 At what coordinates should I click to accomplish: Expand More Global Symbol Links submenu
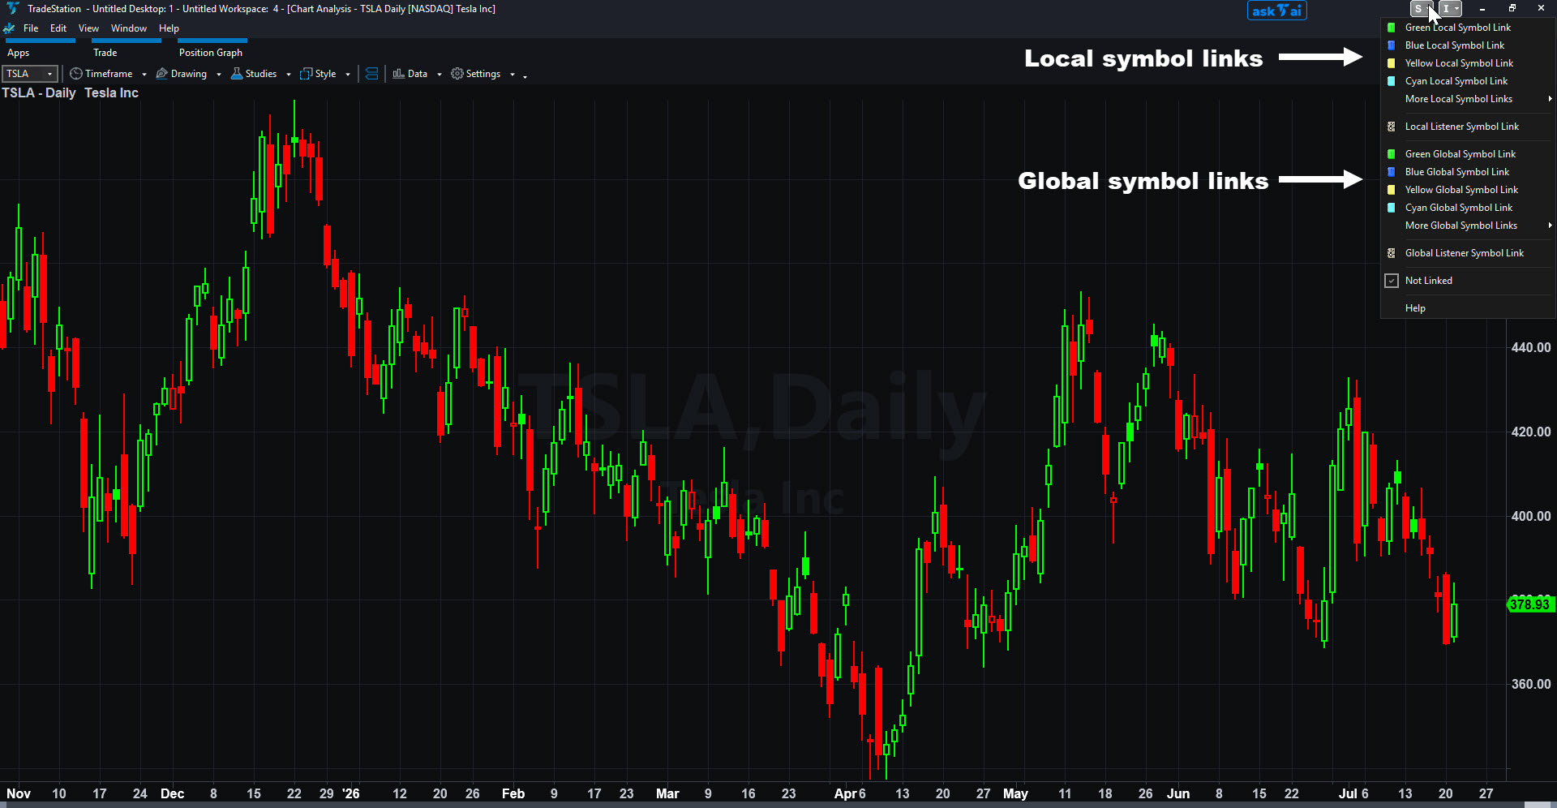pyautogui.click(x=1468, y=226)
